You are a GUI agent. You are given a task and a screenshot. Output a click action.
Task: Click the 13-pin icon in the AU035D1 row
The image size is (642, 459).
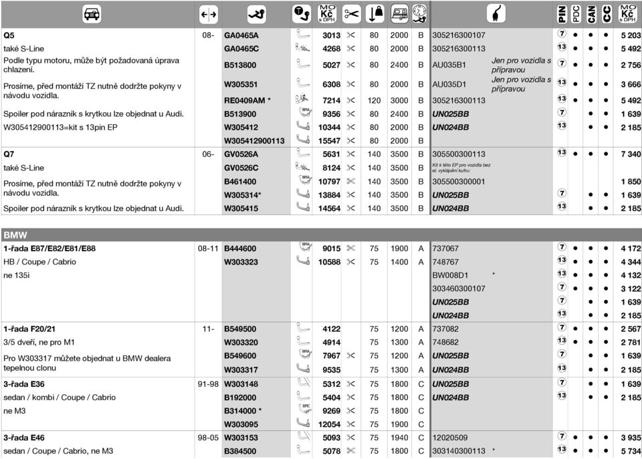pos(562,83)
